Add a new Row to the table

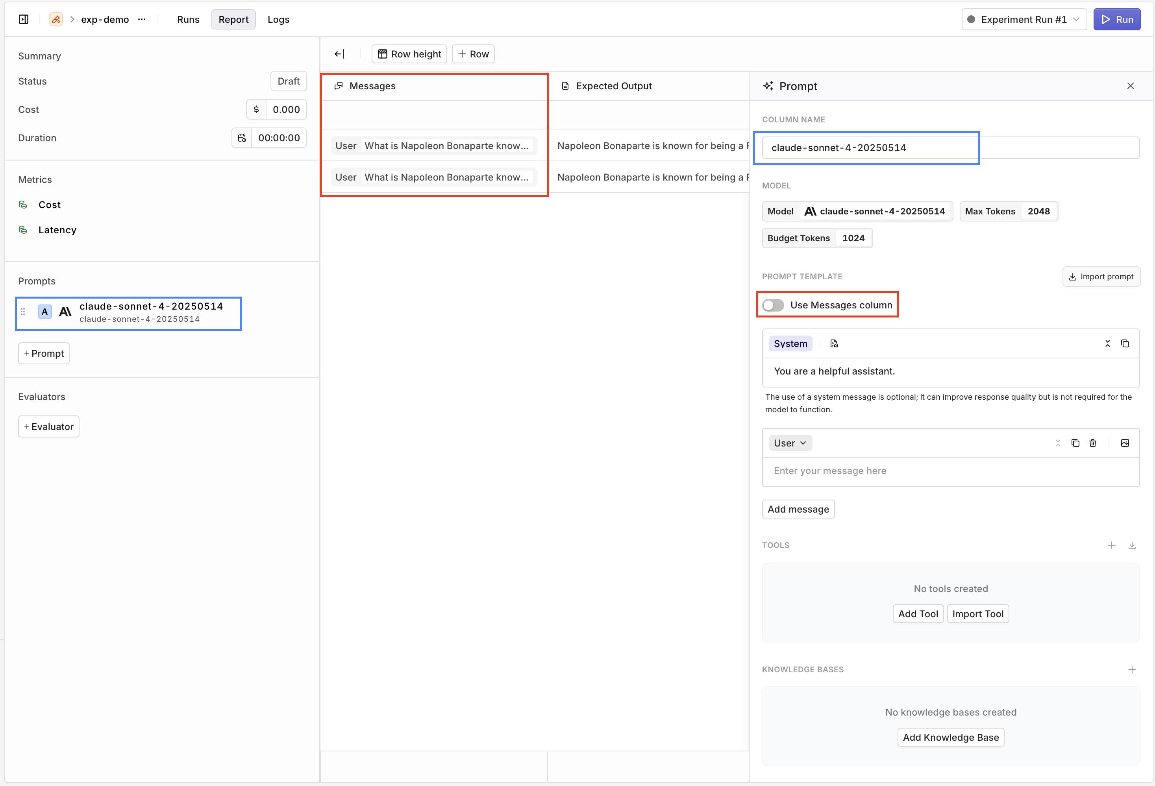pos(473,54)
